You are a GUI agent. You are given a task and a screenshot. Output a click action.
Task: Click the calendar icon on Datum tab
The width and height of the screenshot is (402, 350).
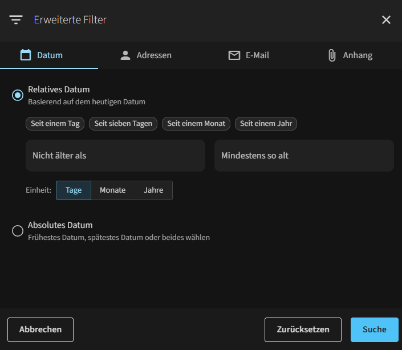[x=26, y=55]
